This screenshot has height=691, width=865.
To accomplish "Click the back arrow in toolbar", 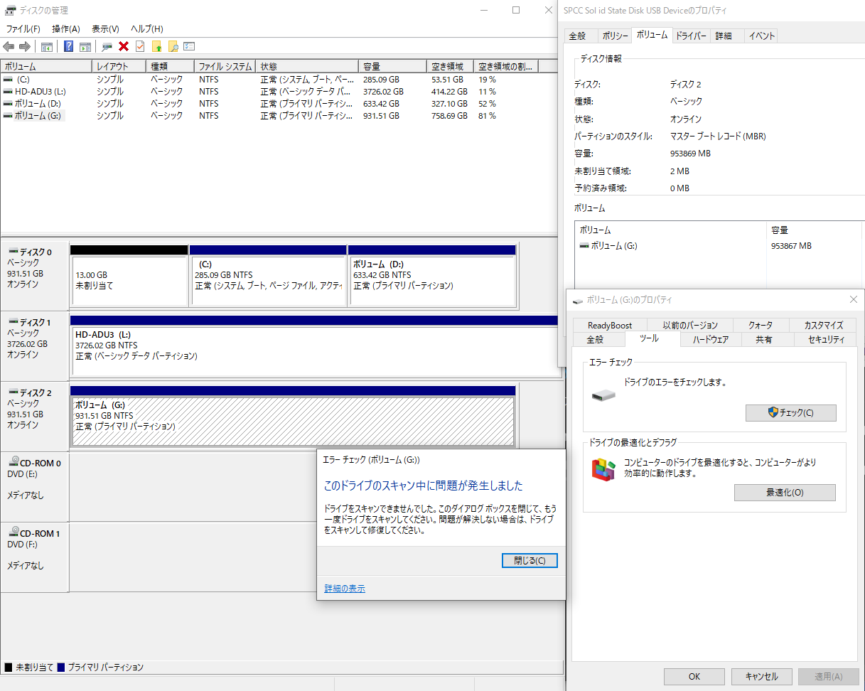I will [x=9, y=47].
